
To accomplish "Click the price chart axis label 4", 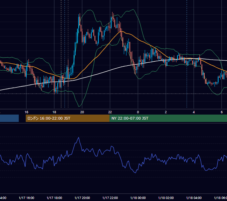I will coord(194,112).
